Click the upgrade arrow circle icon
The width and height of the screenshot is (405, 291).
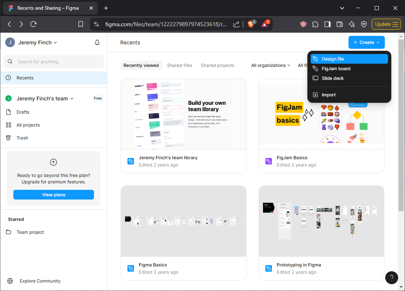(x=54, y=162)
